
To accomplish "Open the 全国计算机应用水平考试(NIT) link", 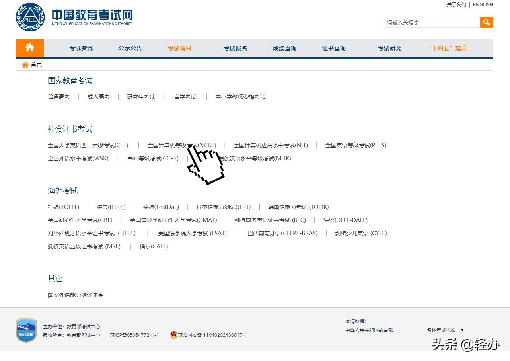I will 271,145.
